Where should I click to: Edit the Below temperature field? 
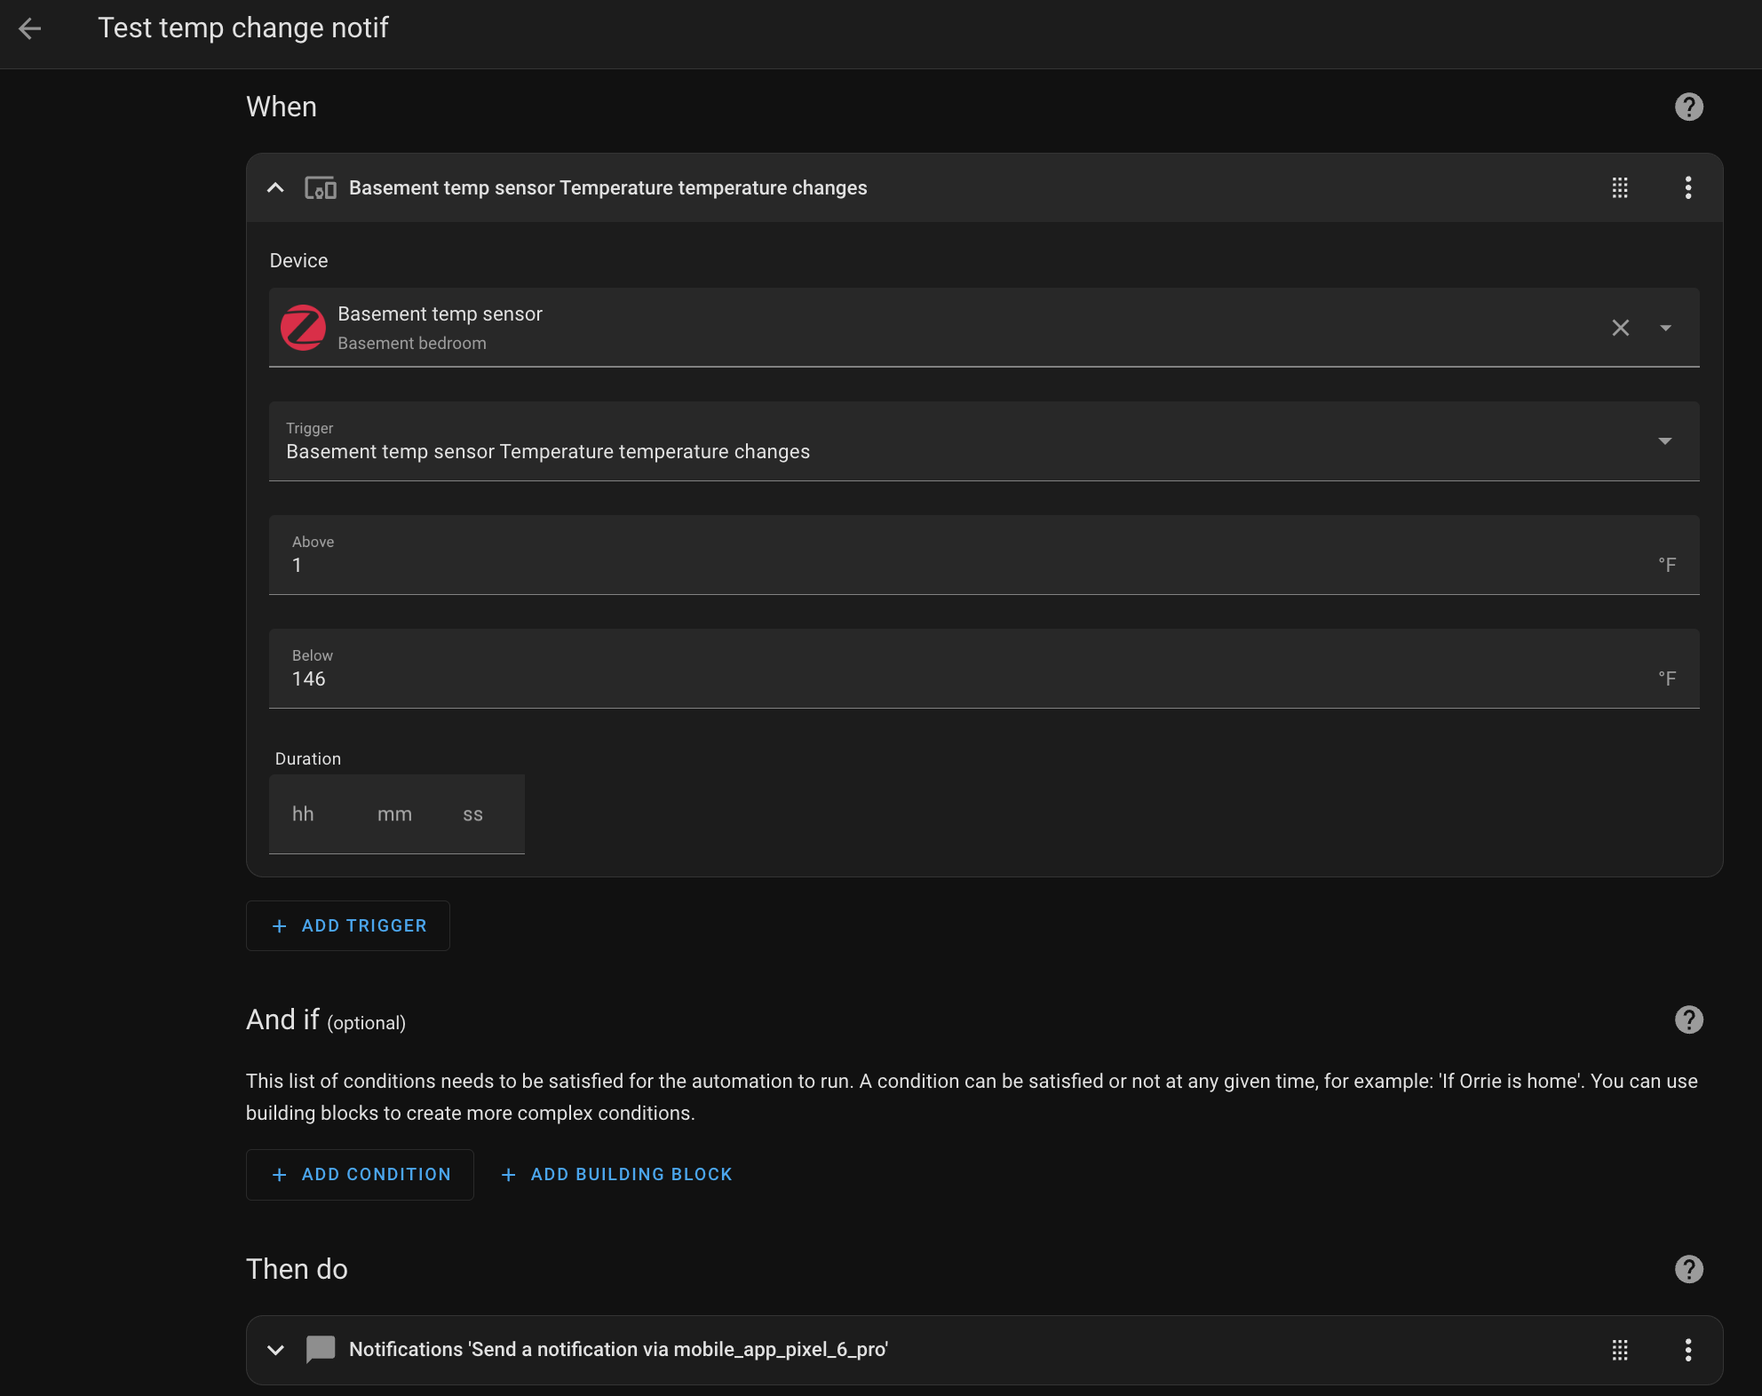tap(984, 669)
